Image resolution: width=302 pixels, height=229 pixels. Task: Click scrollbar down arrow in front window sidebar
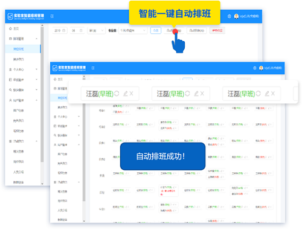(x=84, y=221)
